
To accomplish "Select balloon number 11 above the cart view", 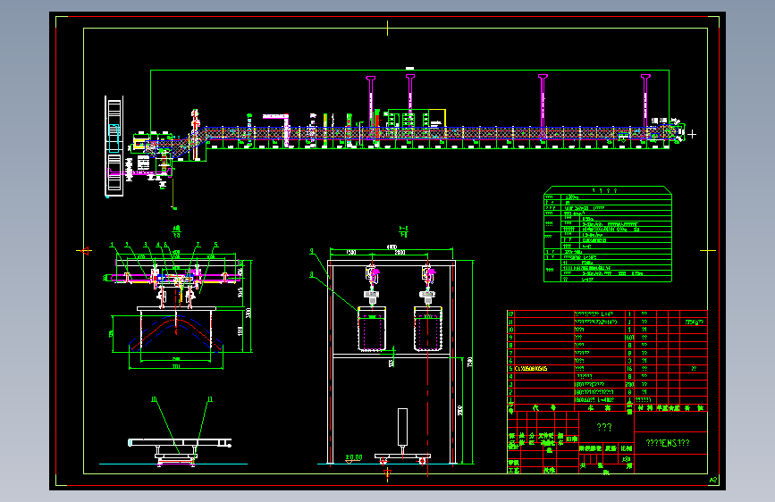I will click(x=210, y=399).
